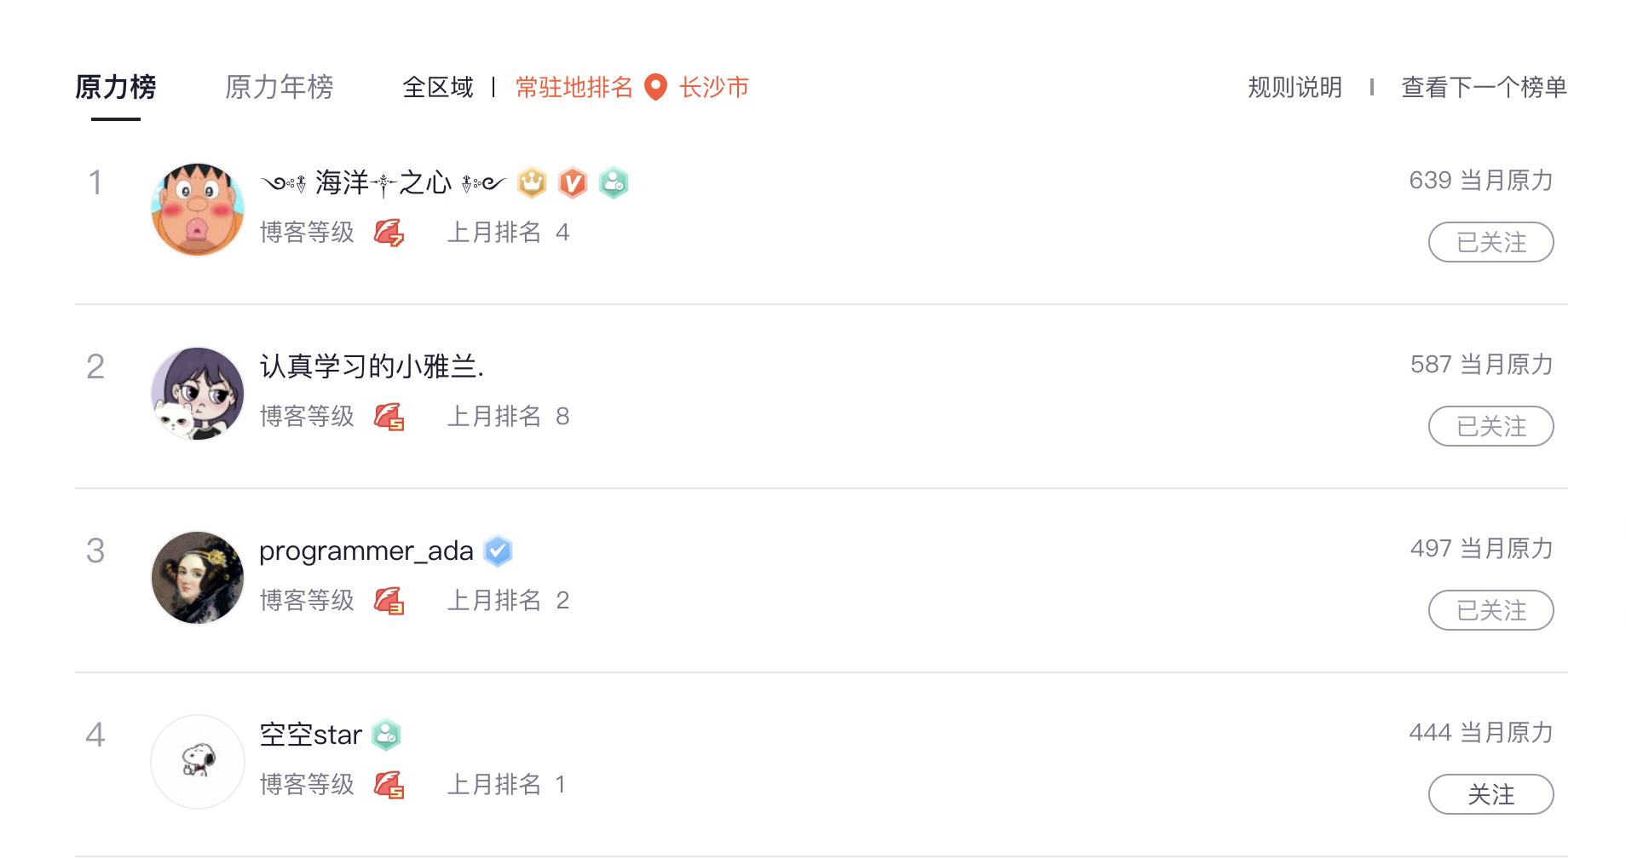Image resolution: width=1626 pixels, height=859 pixels.
Task: Open the 规则说明 rules link
Action: pyautogui.click(x=1294, y=87)
